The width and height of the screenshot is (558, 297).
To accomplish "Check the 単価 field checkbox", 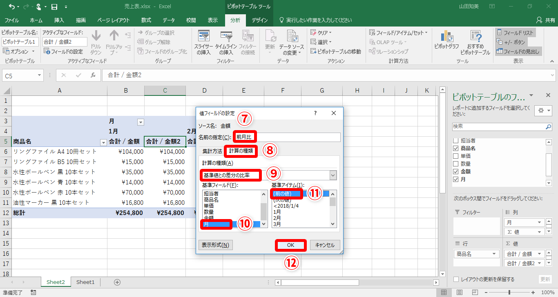I will 456,156.
